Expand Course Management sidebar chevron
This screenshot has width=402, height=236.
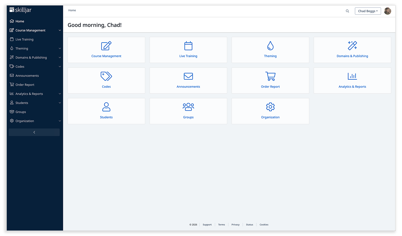point(60,30)
